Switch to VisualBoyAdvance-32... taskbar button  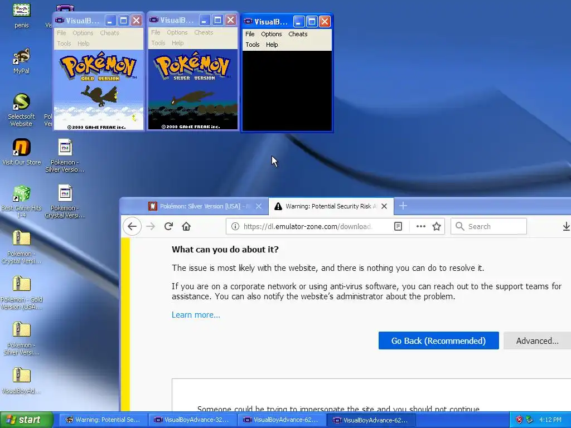[x=192, y=420]
